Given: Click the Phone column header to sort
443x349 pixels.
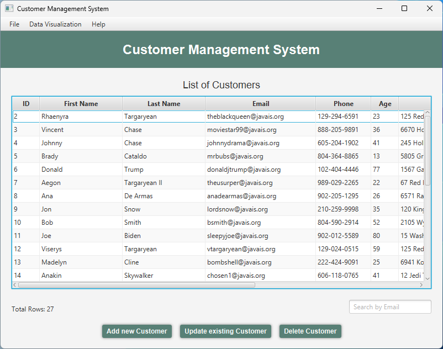Looking at the screenshot, I should (344, 103).
